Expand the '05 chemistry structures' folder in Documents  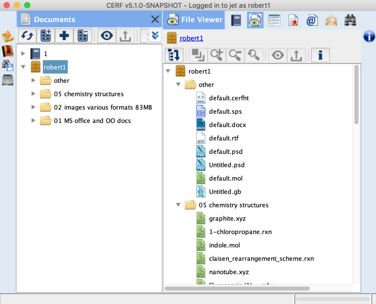point(33,94)
